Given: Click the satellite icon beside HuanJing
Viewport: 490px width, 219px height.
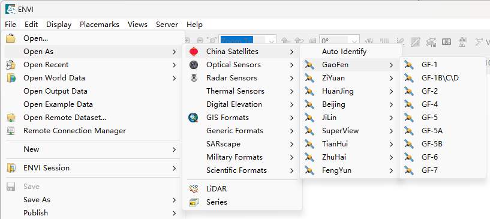Looking at the screenshot, I should pos(309,91).
